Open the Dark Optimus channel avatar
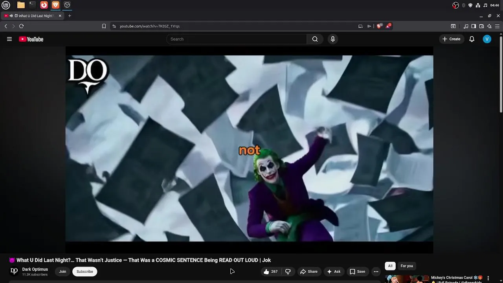The width and height of the screenshot is (503, 283). [14, 271]
